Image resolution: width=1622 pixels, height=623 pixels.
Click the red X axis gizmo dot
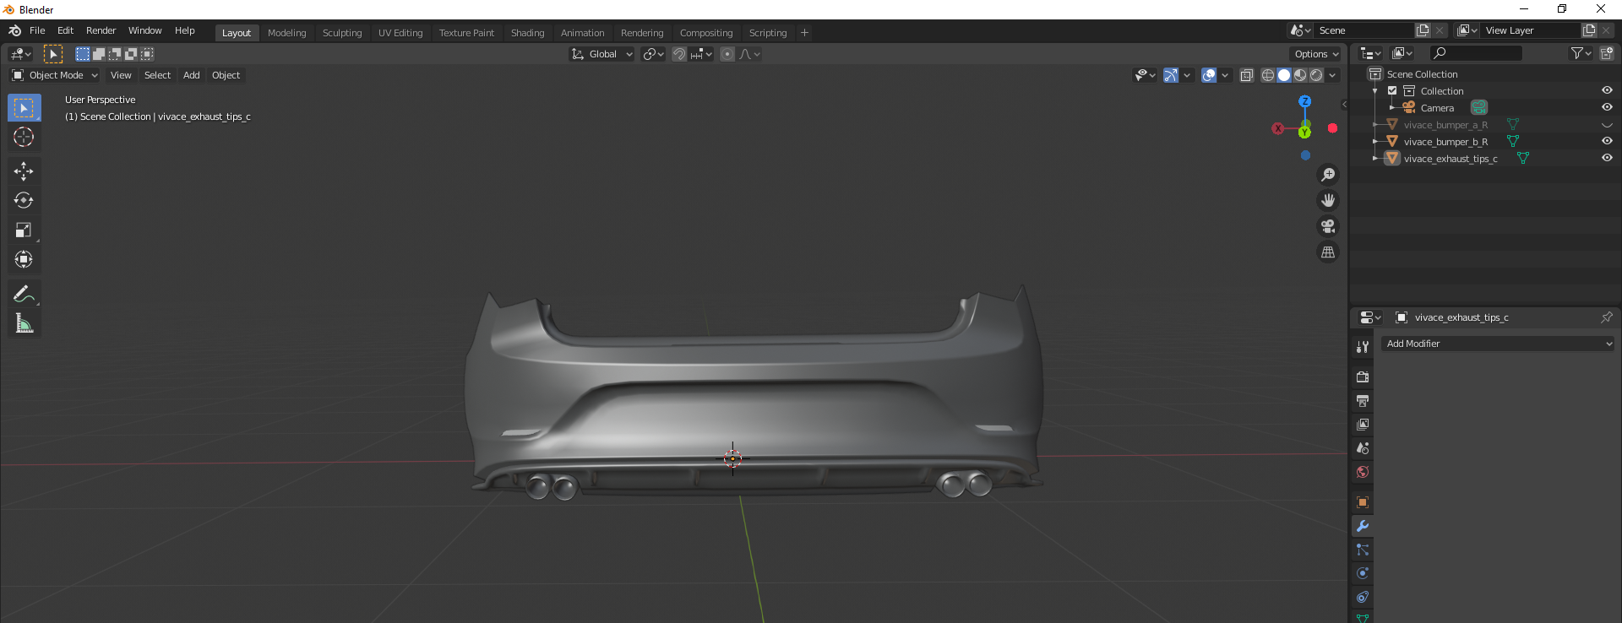1332,128
